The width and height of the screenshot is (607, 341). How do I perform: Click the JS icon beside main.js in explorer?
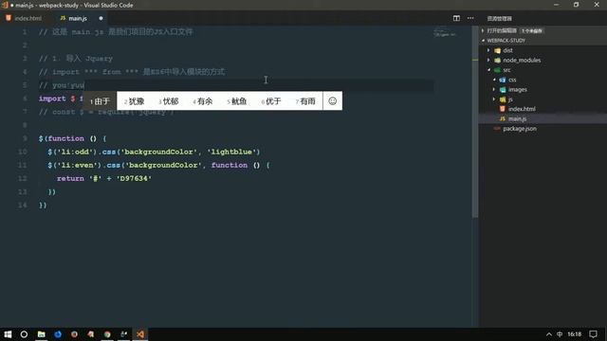pyautogui.click(x=503, y=118)
